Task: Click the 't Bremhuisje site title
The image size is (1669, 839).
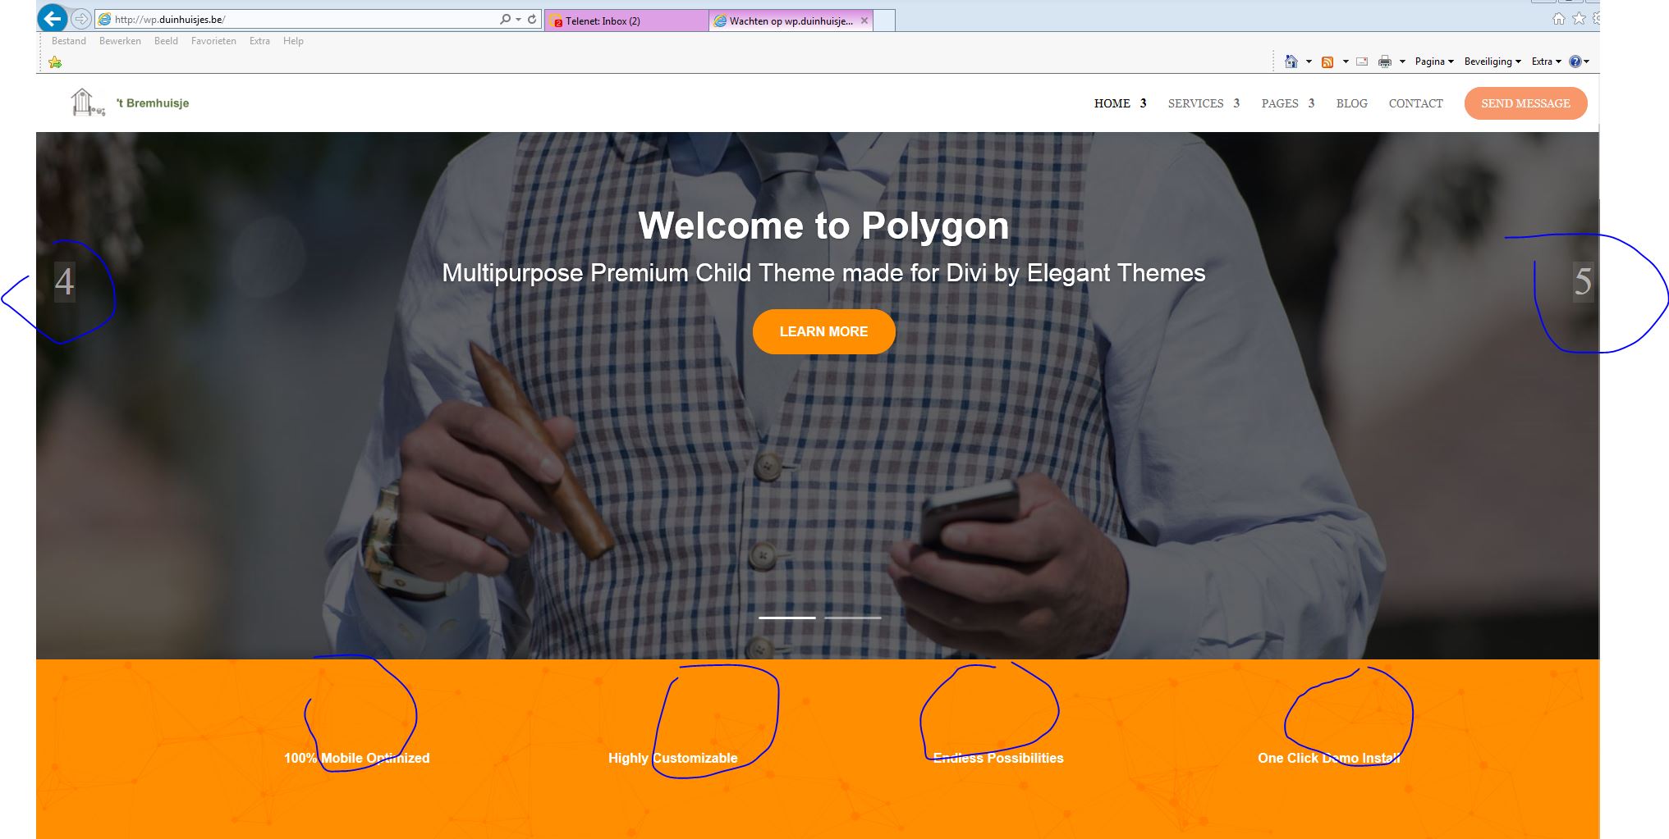Action: 153,103
